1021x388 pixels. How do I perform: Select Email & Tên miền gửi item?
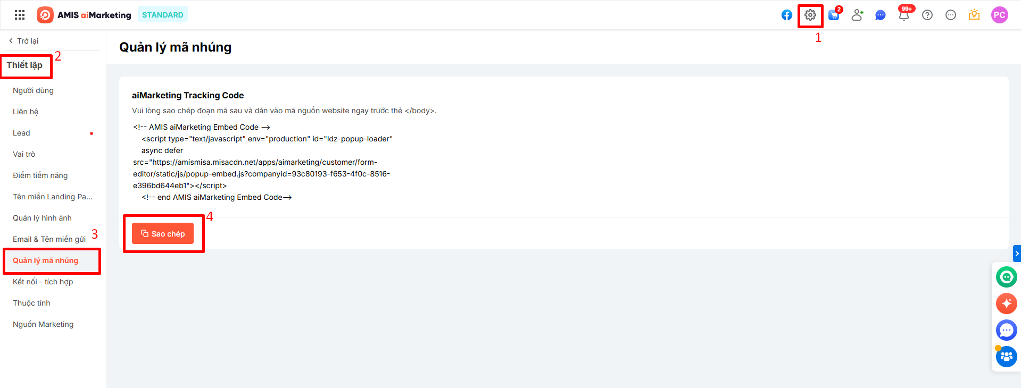click(x=49, y=239)
